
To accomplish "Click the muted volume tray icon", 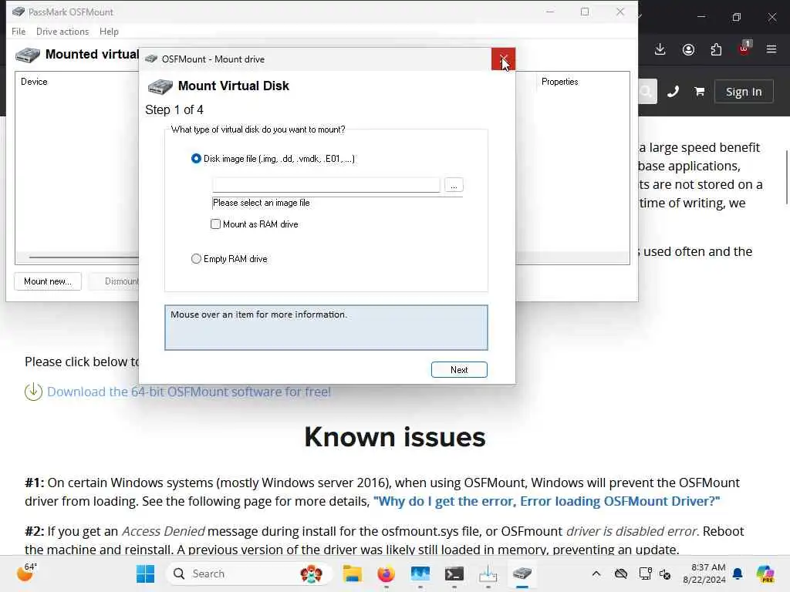I will (x=665, y=573).
